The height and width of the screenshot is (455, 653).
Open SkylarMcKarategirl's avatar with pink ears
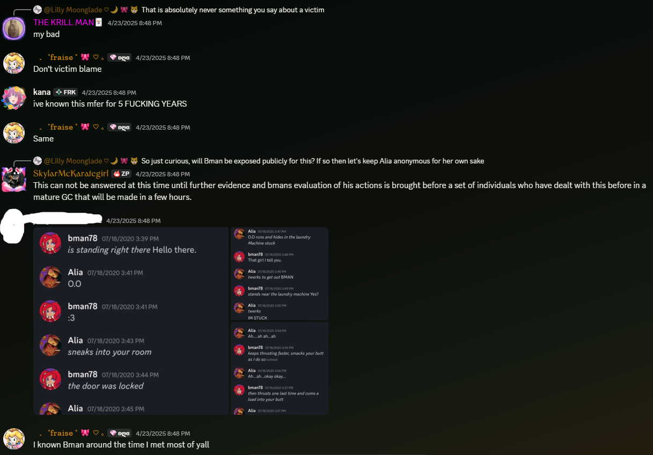(x=14, y=179)
